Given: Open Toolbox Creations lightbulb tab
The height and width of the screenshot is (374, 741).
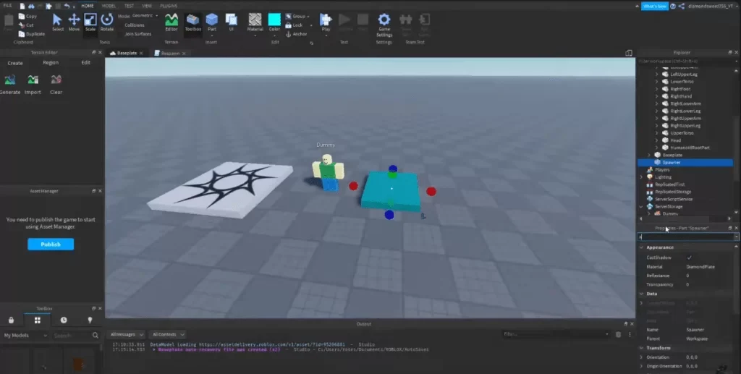Looking at the screenshot, I should click(x=90, y=320).
